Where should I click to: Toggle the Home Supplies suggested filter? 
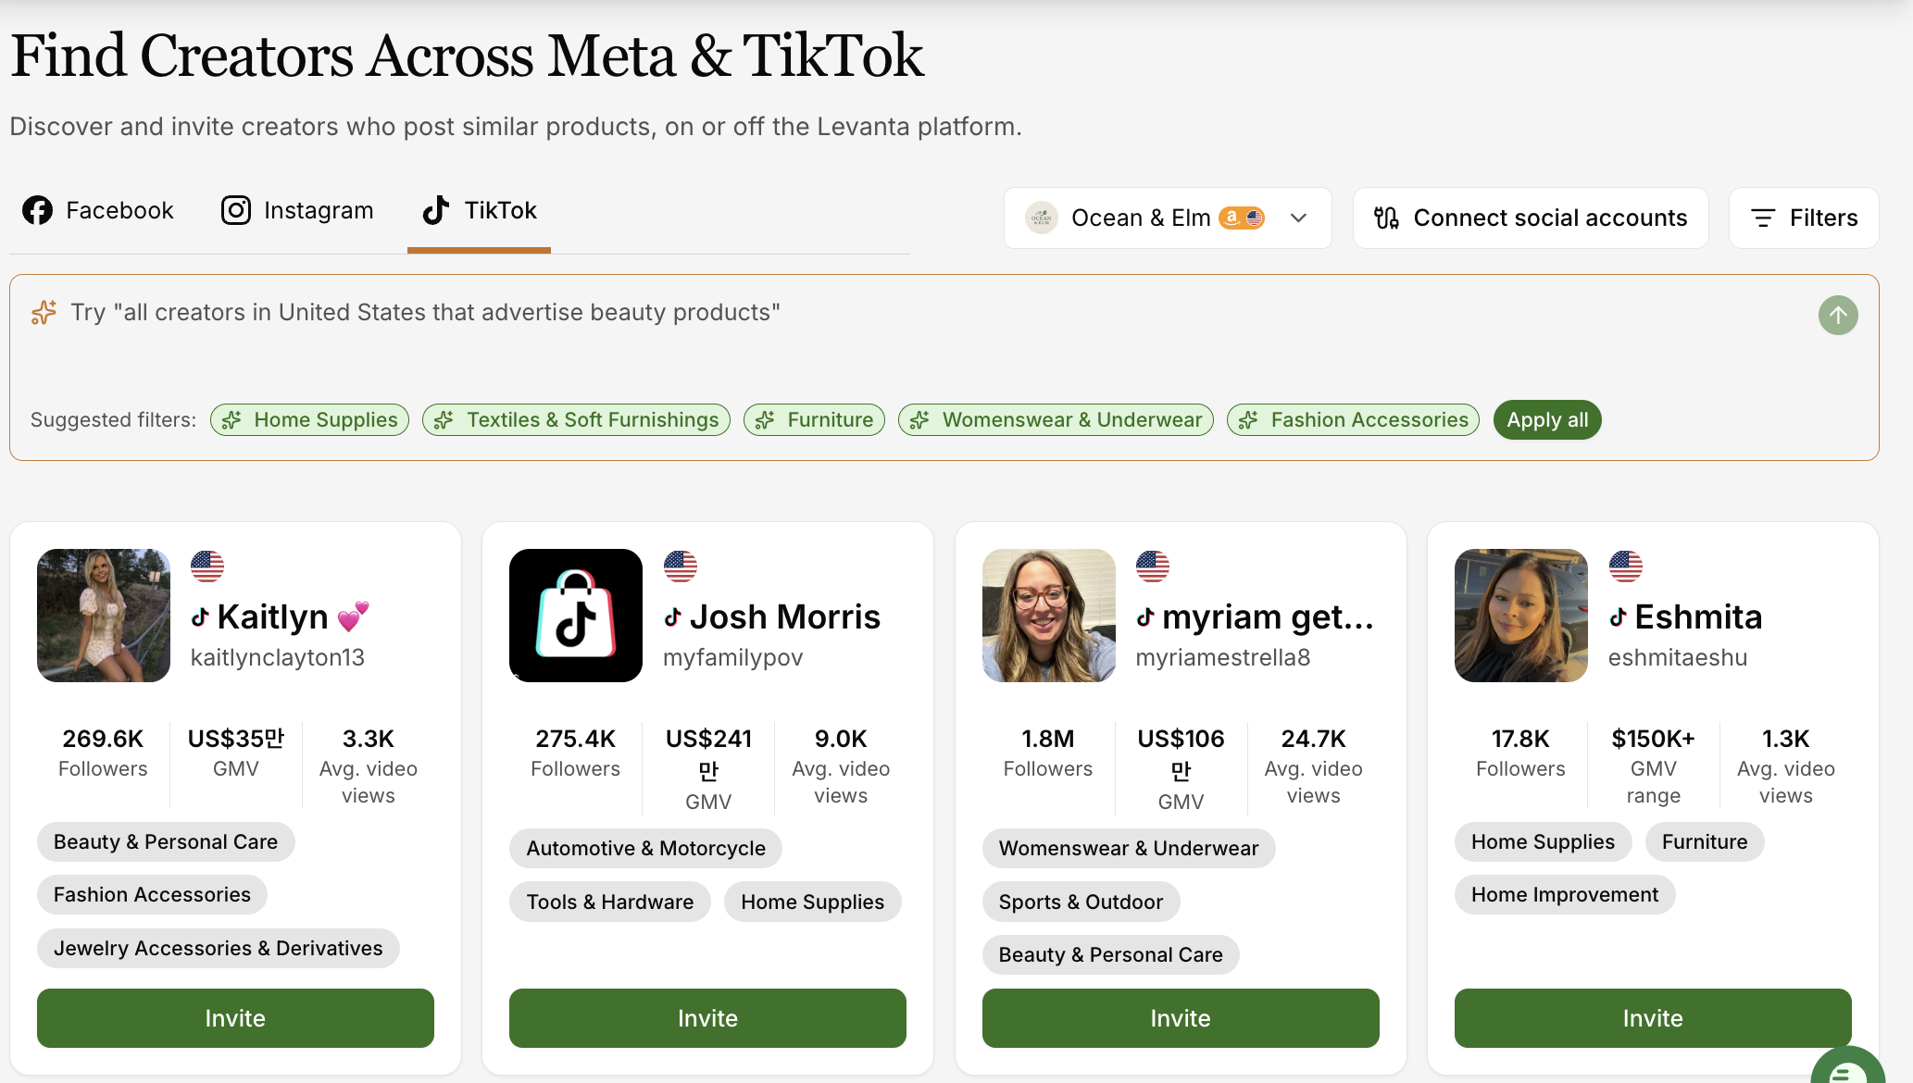(309, 419)
